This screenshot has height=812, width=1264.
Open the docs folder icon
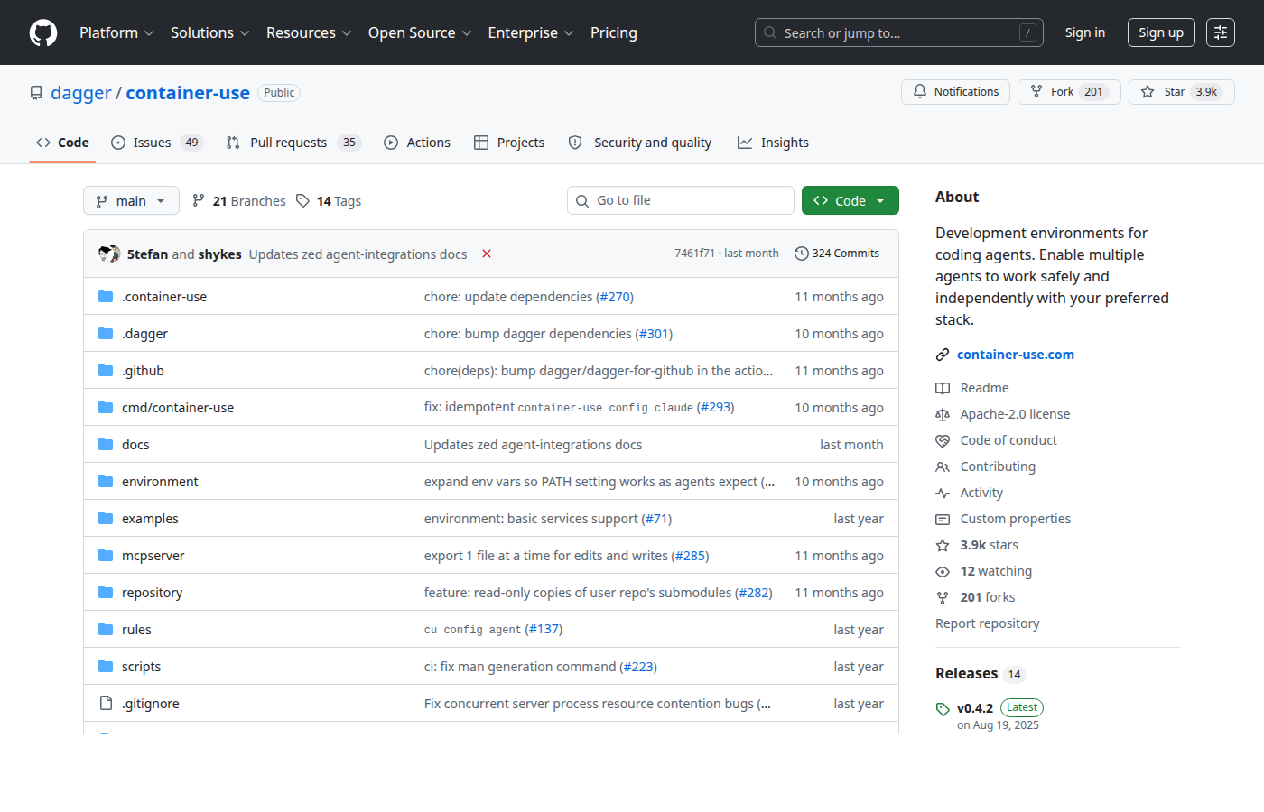coord(106,444)
